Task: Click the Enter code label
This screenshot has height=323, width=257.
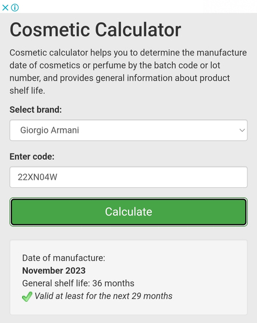Action: [32, 156]
